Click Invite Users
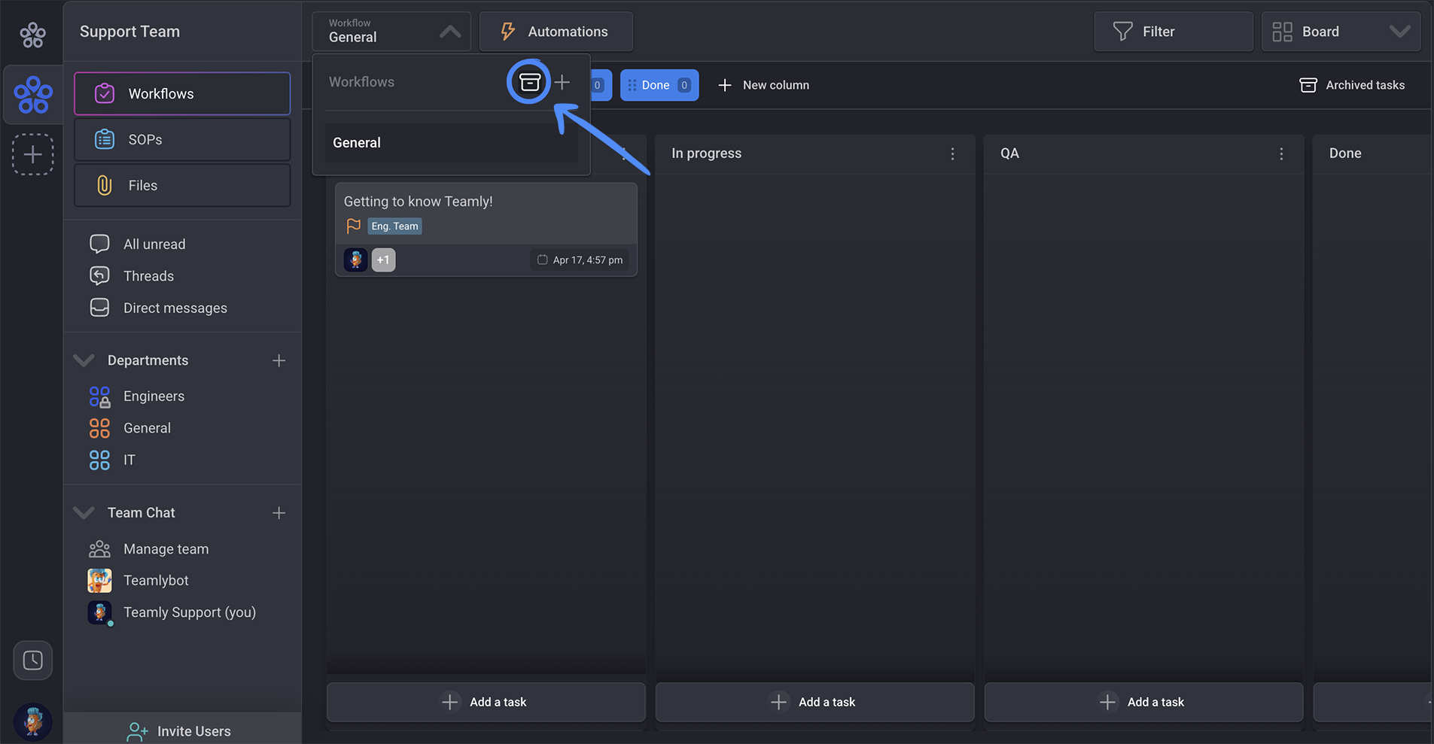 point(182,730)
